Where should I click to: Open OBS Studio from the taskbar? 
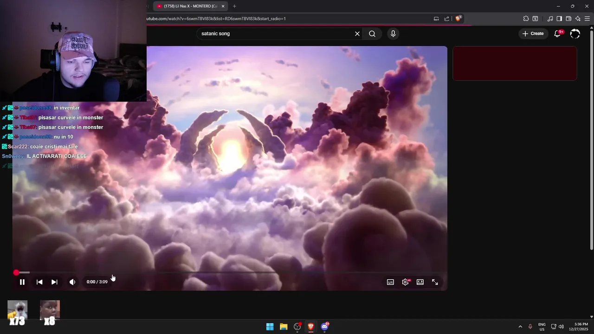[297, 327]
